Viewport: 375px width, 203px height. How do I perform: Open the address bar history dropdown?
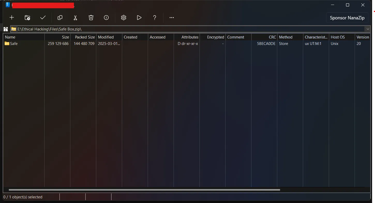(368, 29)
